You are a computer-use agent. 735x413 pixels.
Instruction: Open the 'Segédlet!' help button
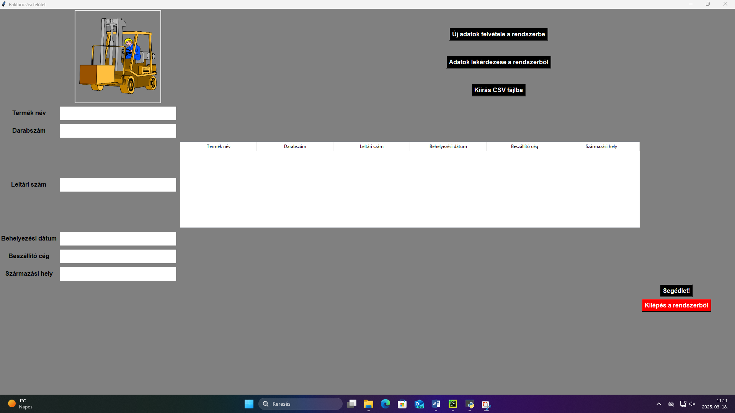(676, 291)
